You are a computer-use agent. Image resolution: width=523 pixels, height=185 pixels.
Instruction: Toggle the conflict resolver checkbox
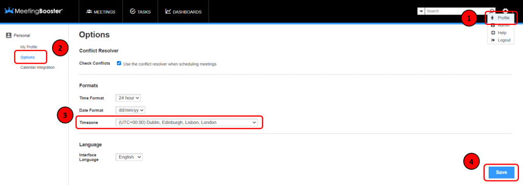[x=118, y=63]
